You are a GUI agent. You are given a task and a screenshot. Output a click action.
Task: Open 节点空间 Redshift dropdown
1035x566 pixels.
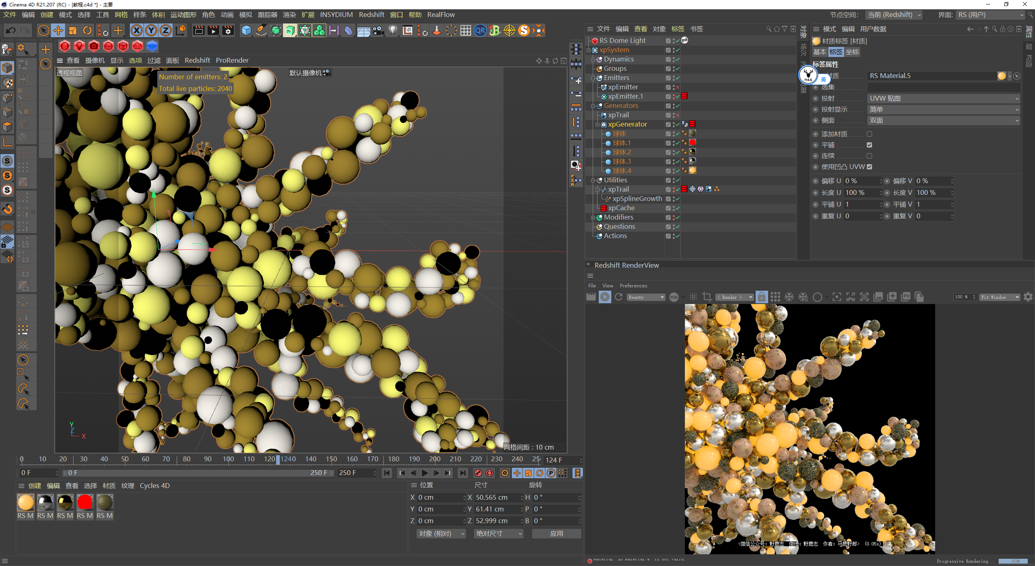tap(894, 15)
